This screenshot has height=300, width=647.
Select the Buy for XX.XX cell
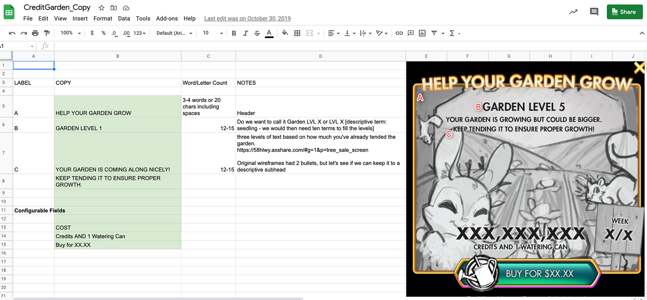pyautogui.click(x=118, y=245)
